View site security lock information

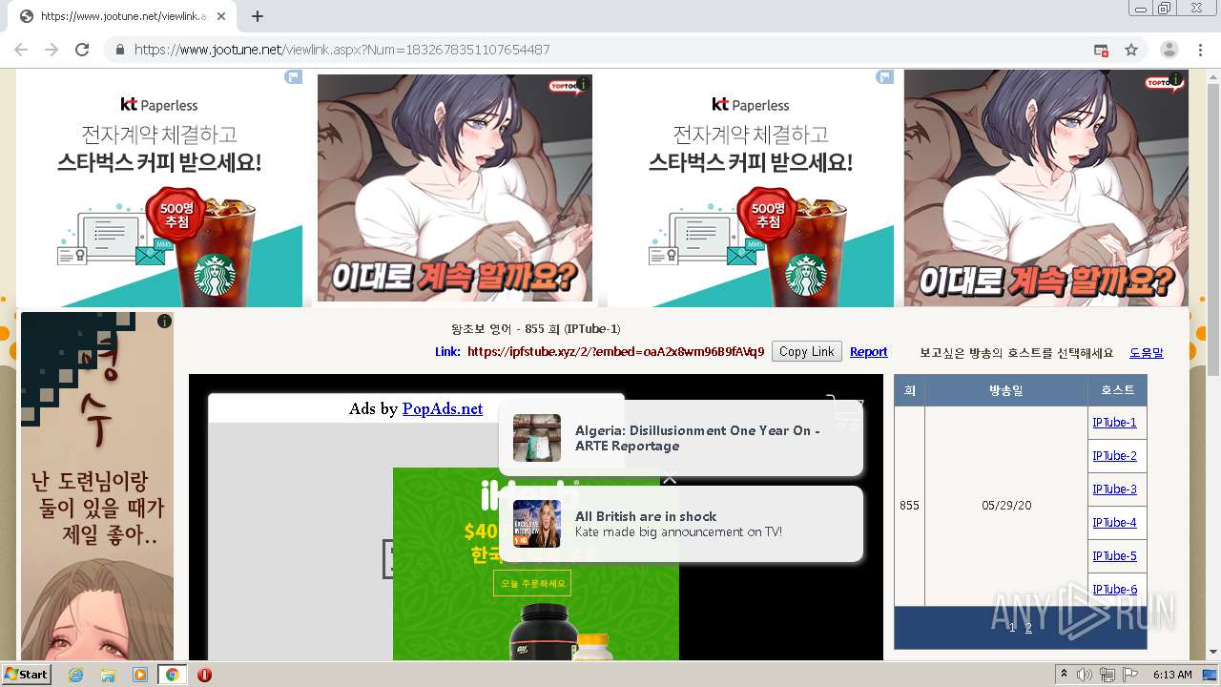pos(119,50)
